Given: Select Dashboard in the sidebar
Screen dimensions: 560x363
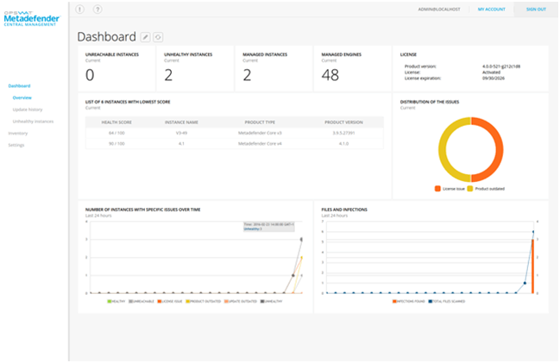Looking at the screenshot, I should click(x=19, y=86).
